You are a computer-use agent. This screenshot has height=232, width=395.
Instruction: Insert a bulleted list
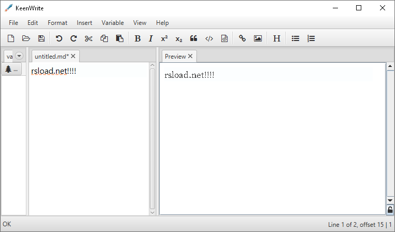(x=295, y=38)
